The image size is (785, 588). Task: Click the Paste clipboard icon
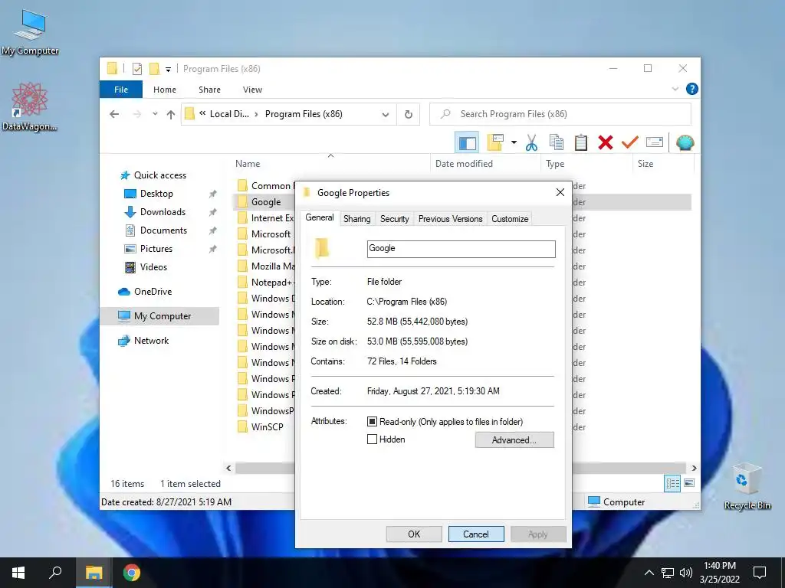[x=581, y=142]
